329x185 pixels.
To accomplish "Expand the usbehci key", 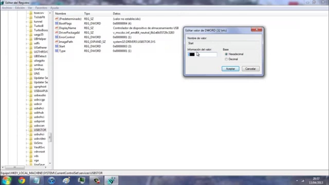I will click(x=26, y=108).
